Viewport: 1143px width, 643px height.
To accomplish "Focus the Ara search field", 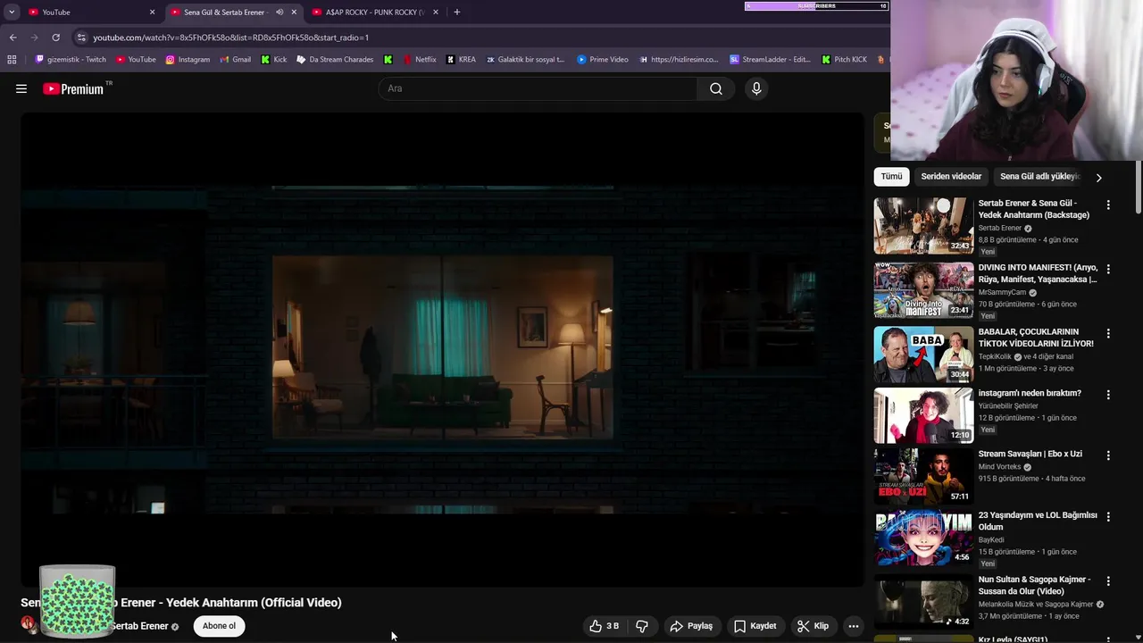I will click(538, 88).
